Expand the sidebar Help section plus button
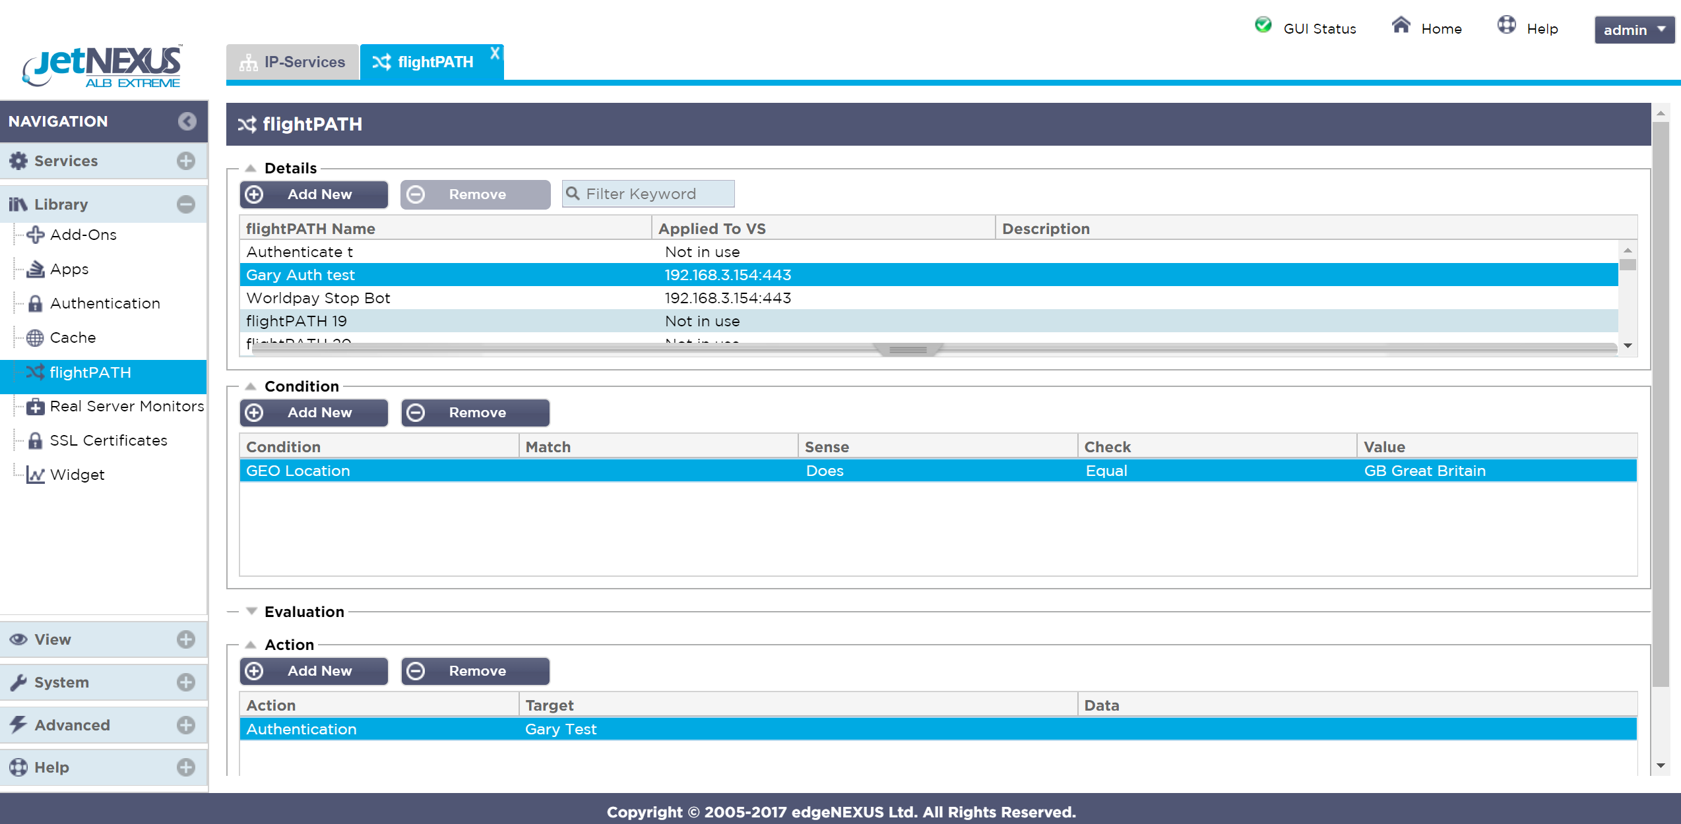 pyautogui.click(x=186, y=767)
